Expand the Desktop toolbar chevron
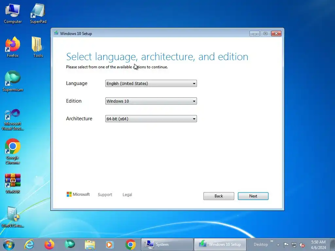 click(272, 241)
